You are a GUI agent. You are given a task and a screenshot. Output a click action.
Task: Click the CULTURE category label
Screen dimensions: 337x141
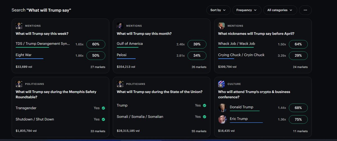[x=234, y=84]
